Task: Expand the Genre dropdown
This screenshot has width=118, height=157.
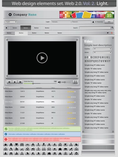Action: [x=102, y=52]
